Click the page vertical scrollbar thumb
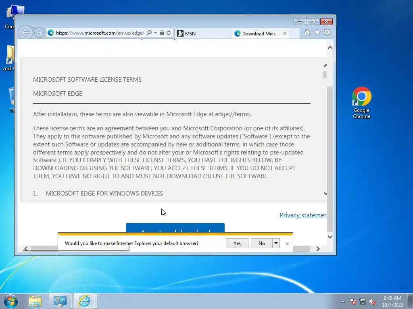The height and width of the screenshot is (309, 413). pyautogui.click(x=330, y=159)
